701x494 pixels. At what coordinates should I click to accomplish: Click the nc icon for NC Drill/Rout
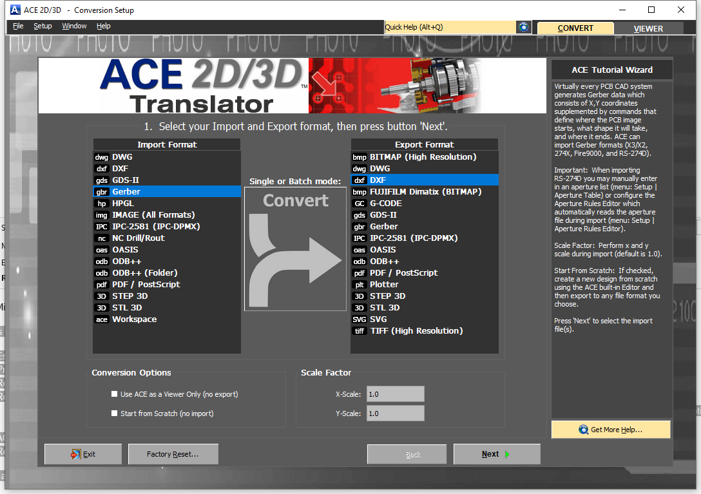(x=102, y=239)
